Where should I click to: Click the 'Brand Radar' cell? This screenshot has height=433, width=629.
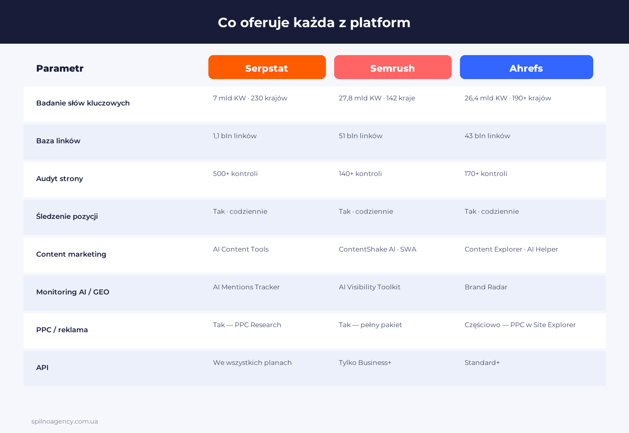coord(486,287)
